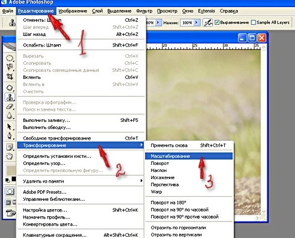Select the Hand tool
The image size is (295, 238).
[10, 156]
